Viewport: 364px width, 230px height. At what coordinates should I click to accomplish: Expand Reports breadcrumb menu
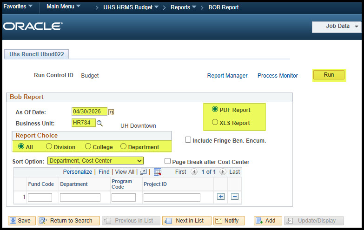tap(183, 7)
